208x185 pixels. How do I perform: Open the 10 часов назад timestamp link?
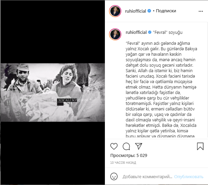point(123,162)
